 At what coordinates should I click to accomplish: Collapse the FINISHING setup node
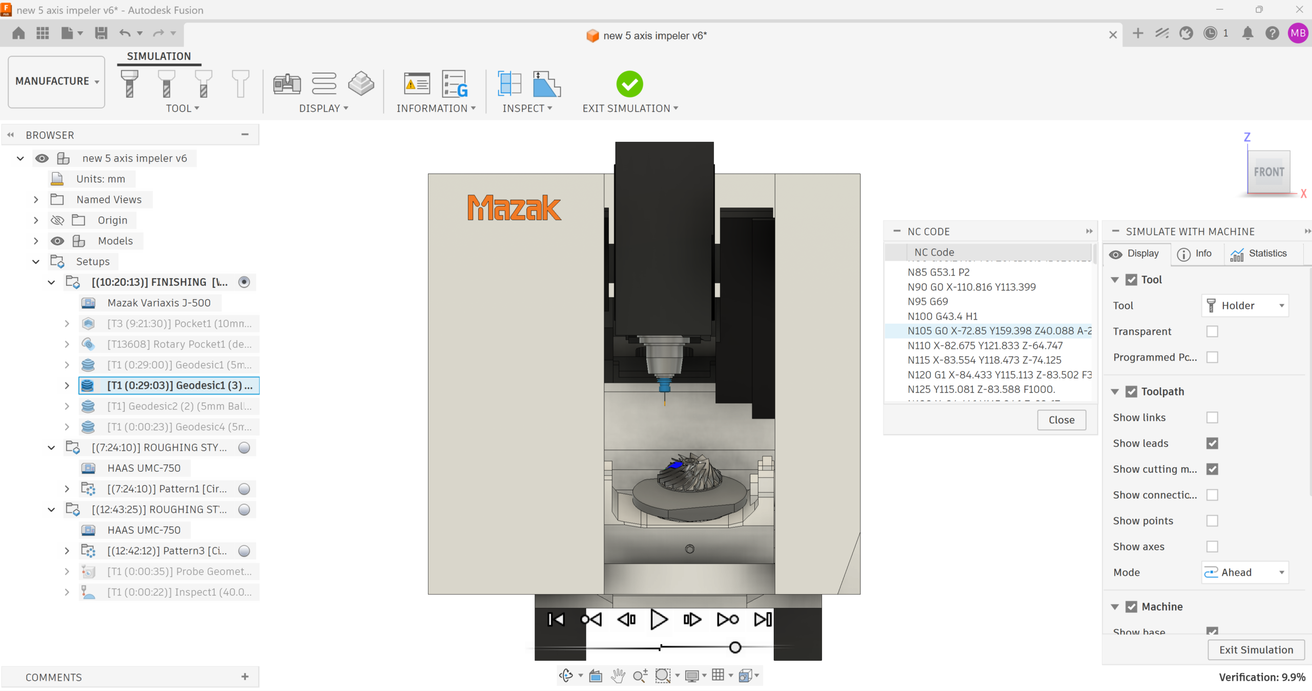click(51, 282)
